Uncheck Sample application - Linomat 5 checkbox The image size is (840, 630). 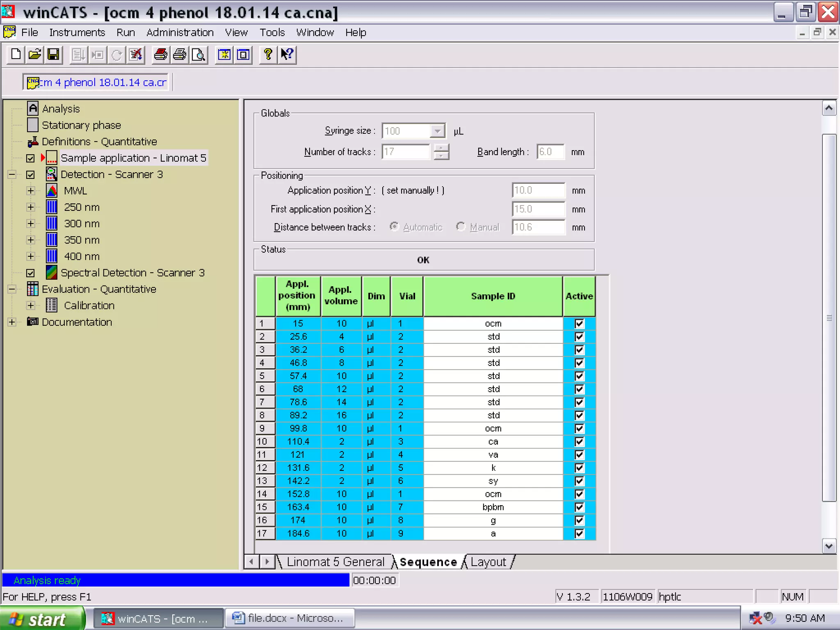30,158
